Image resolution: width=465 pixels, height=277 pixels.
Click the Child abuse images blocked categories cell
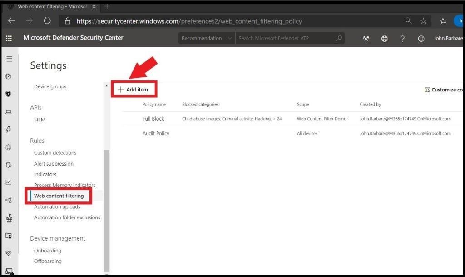(232, 118)
